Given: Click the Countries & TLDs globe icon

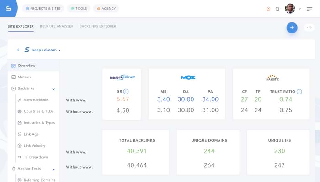Looking at the screenshot, I should 20,111.
